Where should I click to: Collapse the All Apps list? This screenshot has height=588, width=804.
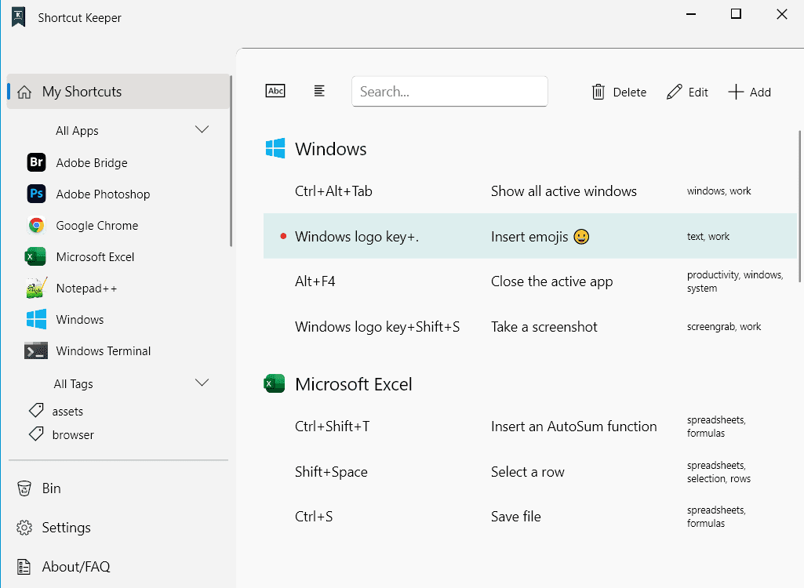[x=202, y=129]
